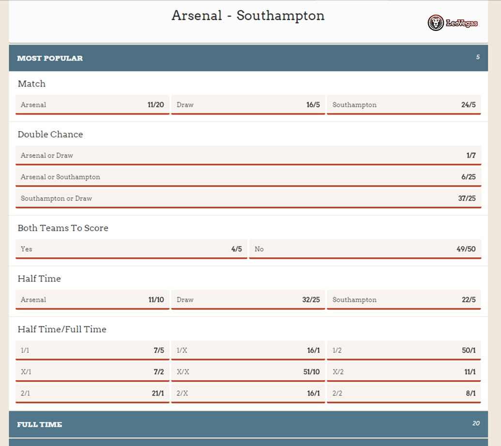Image resolution: width=501 pixels, height=446 pixels.
Task: Bet on X/X outcome at 51/10
Action: coord(248,372)
